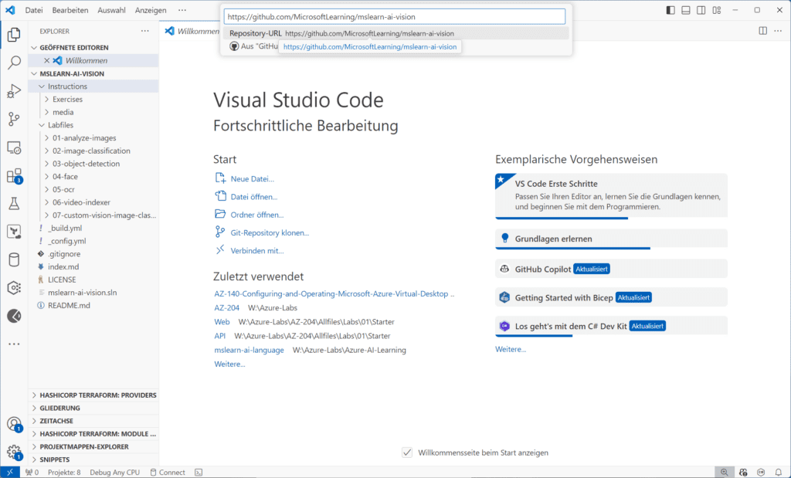The width and height of the screenshot is (791, 478).
Task: Open notifications bell in status bar
Action: (779, 473)
